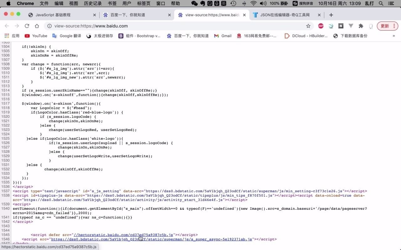The height and width of the screenshot is (250, 401).
Task: Open the 历史记录 menu
Action: click(93, 3)
